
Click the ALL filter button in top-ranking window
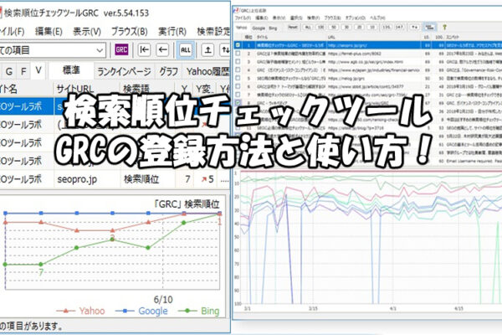[308, 28]
